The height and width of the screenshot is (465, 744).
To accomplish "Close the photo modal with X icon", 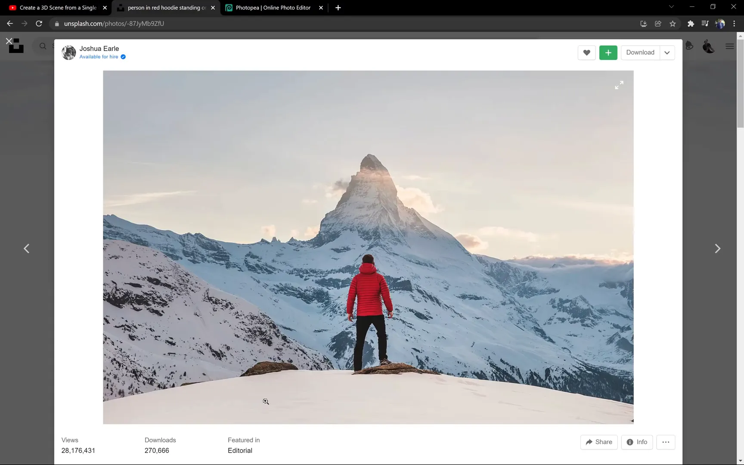I will 9,41.
